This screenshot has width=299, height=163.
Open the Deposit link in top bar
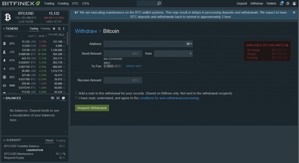(242, 3)
